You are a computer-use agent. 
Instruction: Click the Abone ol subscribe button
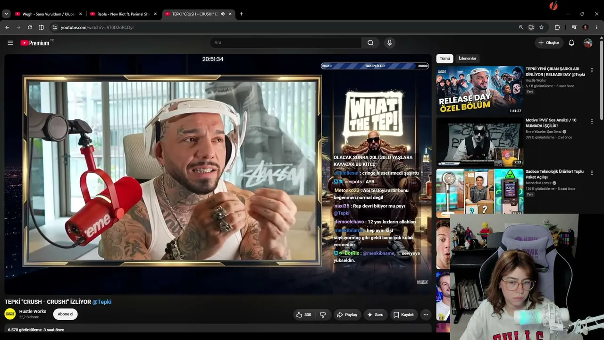[x=66, y=314]
